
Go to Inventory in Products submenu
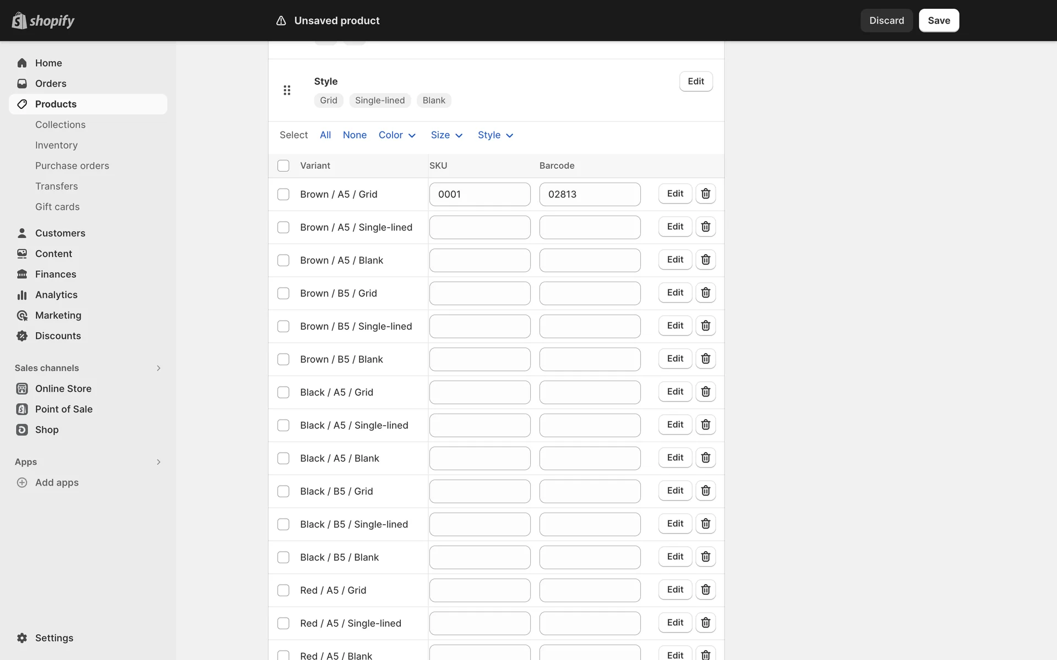point(56,145)
